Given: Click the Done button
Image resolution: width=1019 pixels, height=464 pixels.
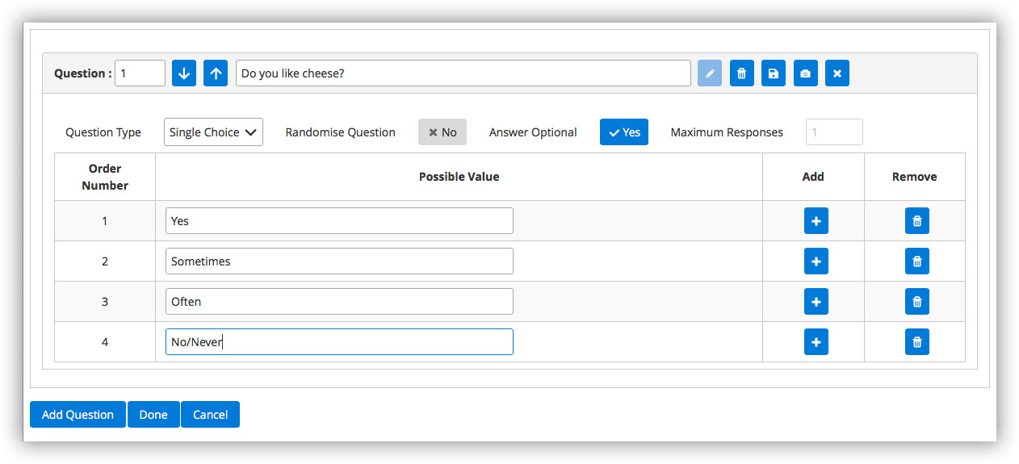Looking at the screenshot, I should [153, 415].
